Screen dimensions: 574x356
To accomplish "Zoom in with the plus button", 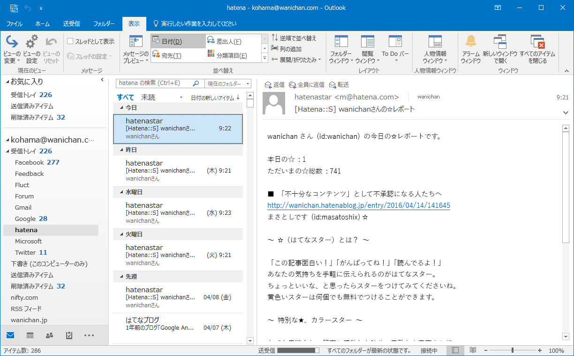I will (540, 350).
